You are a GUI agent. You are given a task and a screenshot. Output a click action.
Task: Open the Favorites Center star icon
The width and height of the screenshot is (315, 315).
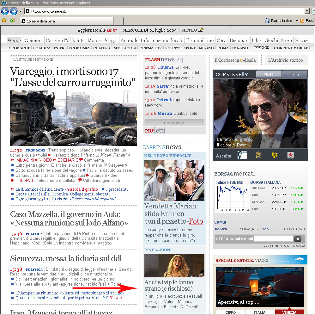[x=4, y=21]
